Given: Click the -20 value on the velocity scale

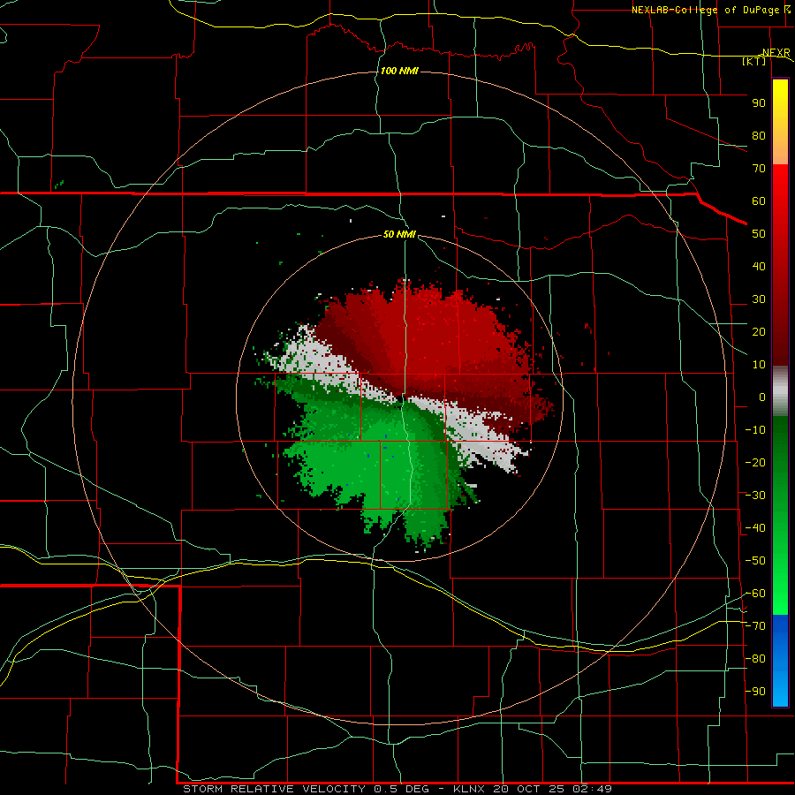Looking at the screenshot, I should tap(755, 462).
